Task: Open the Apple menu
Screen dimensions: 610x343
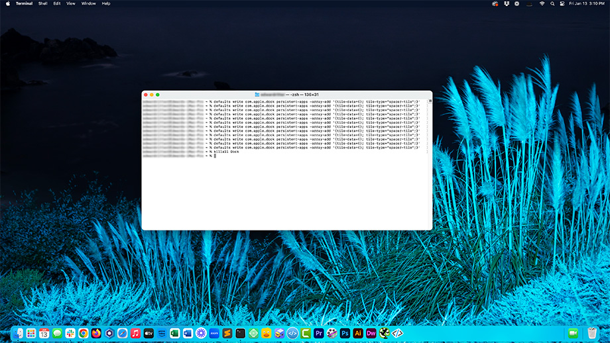Action: click(7, 3)
